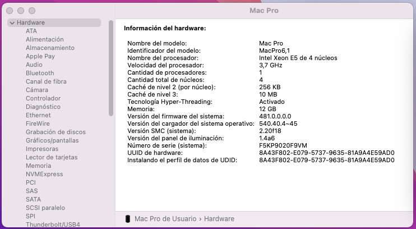Select Gráficos/pantallas in the sidebar
The width and height of the screenshot is (416, 229).
tap(52, 140)
